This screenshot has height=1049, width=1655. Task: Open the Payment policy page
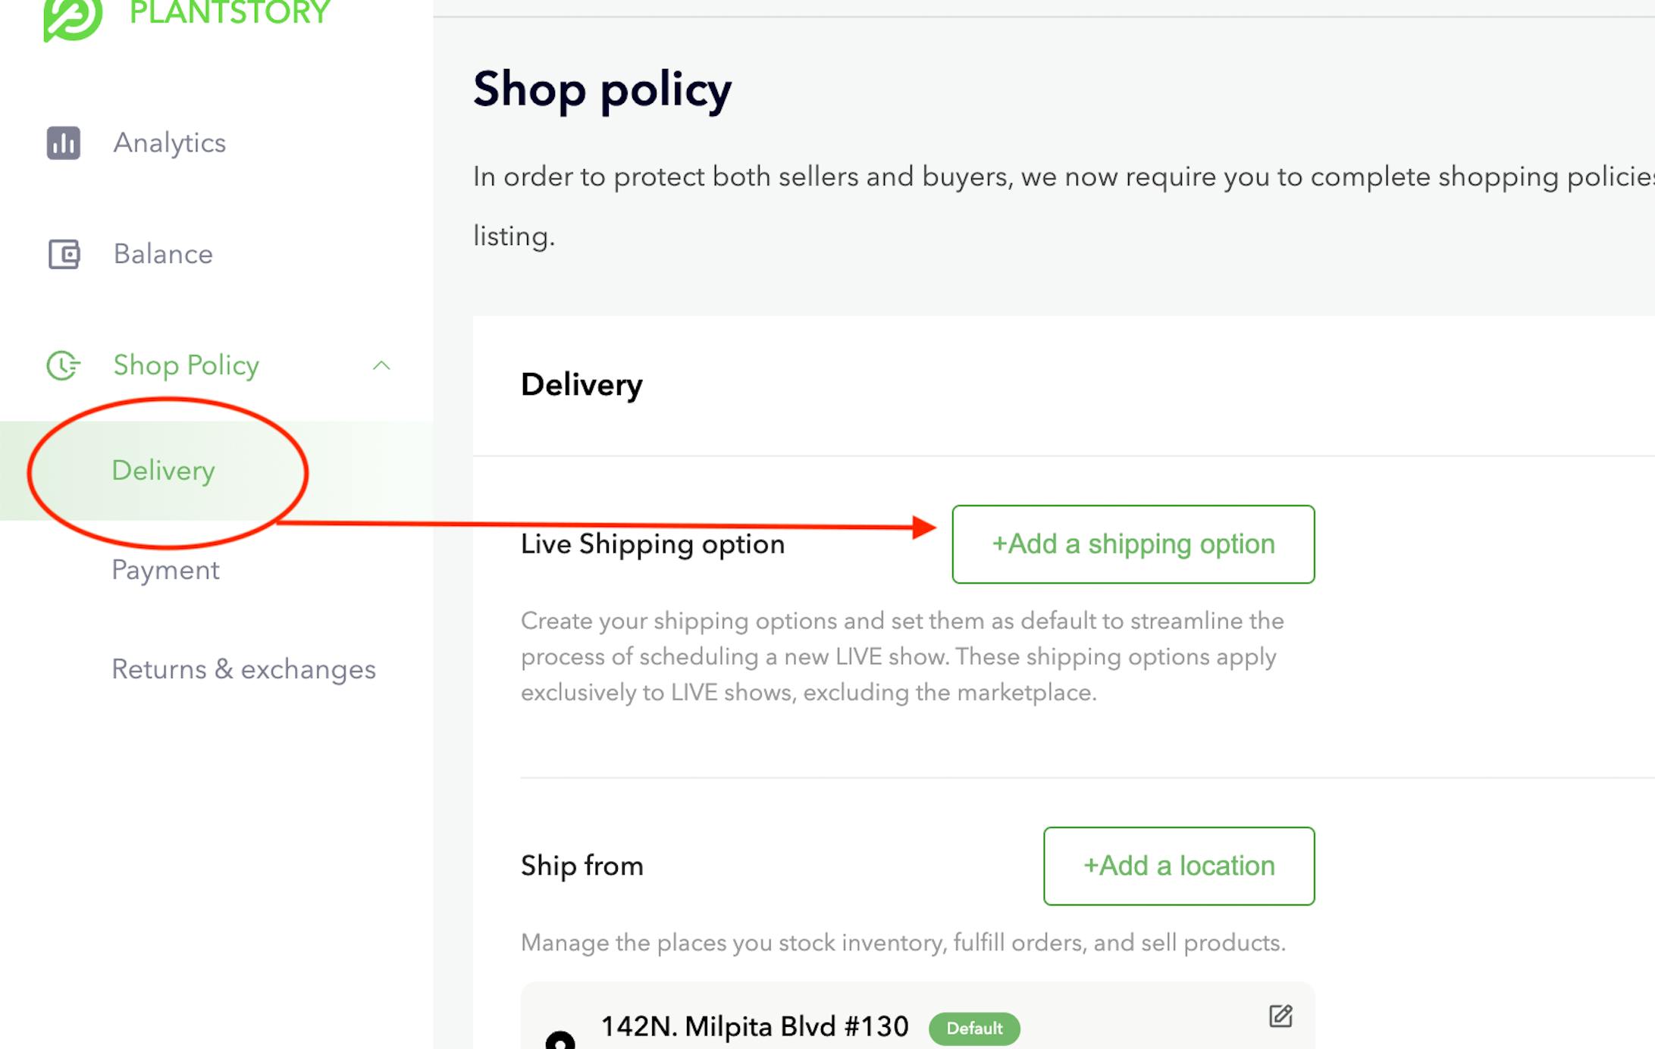coord(165,570)
